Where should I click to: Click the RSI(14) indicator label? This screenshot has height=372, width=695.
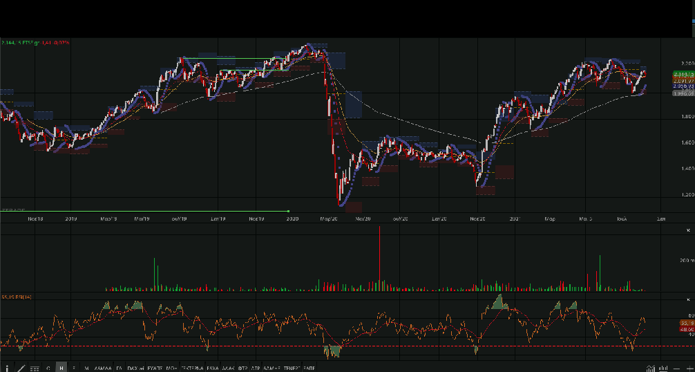(x=17, y=297)
